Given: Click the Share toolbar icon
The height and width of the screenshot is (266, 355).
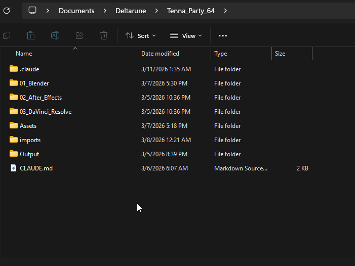Looking at the screenshot, I should 80,35.
